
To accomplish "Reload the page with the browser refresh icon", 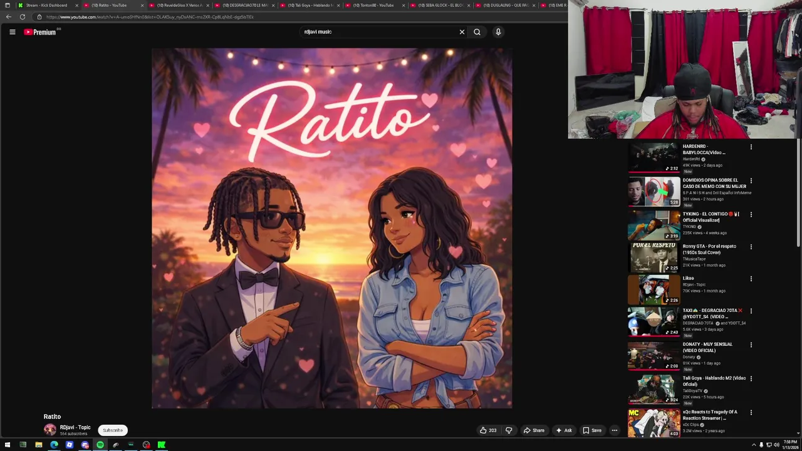I will click(x=23, y=17).
